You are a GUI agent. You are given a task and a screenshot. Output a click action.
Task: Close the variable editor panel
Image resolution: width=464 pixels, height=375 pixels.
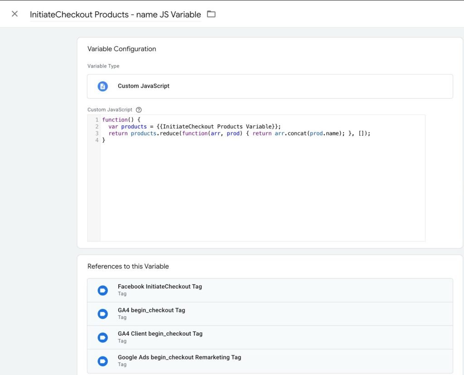point(14,14)
